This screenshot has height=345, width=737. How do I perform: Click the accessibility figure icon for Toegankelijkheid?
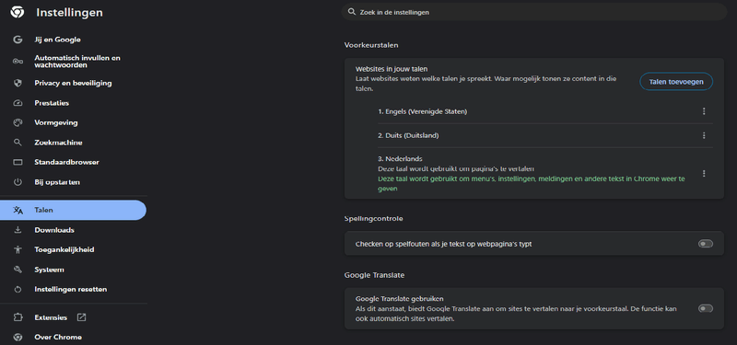click(x=18, y=249)
